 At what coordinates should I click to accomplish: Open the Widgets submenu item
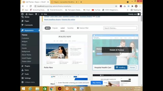click(25, 41)
